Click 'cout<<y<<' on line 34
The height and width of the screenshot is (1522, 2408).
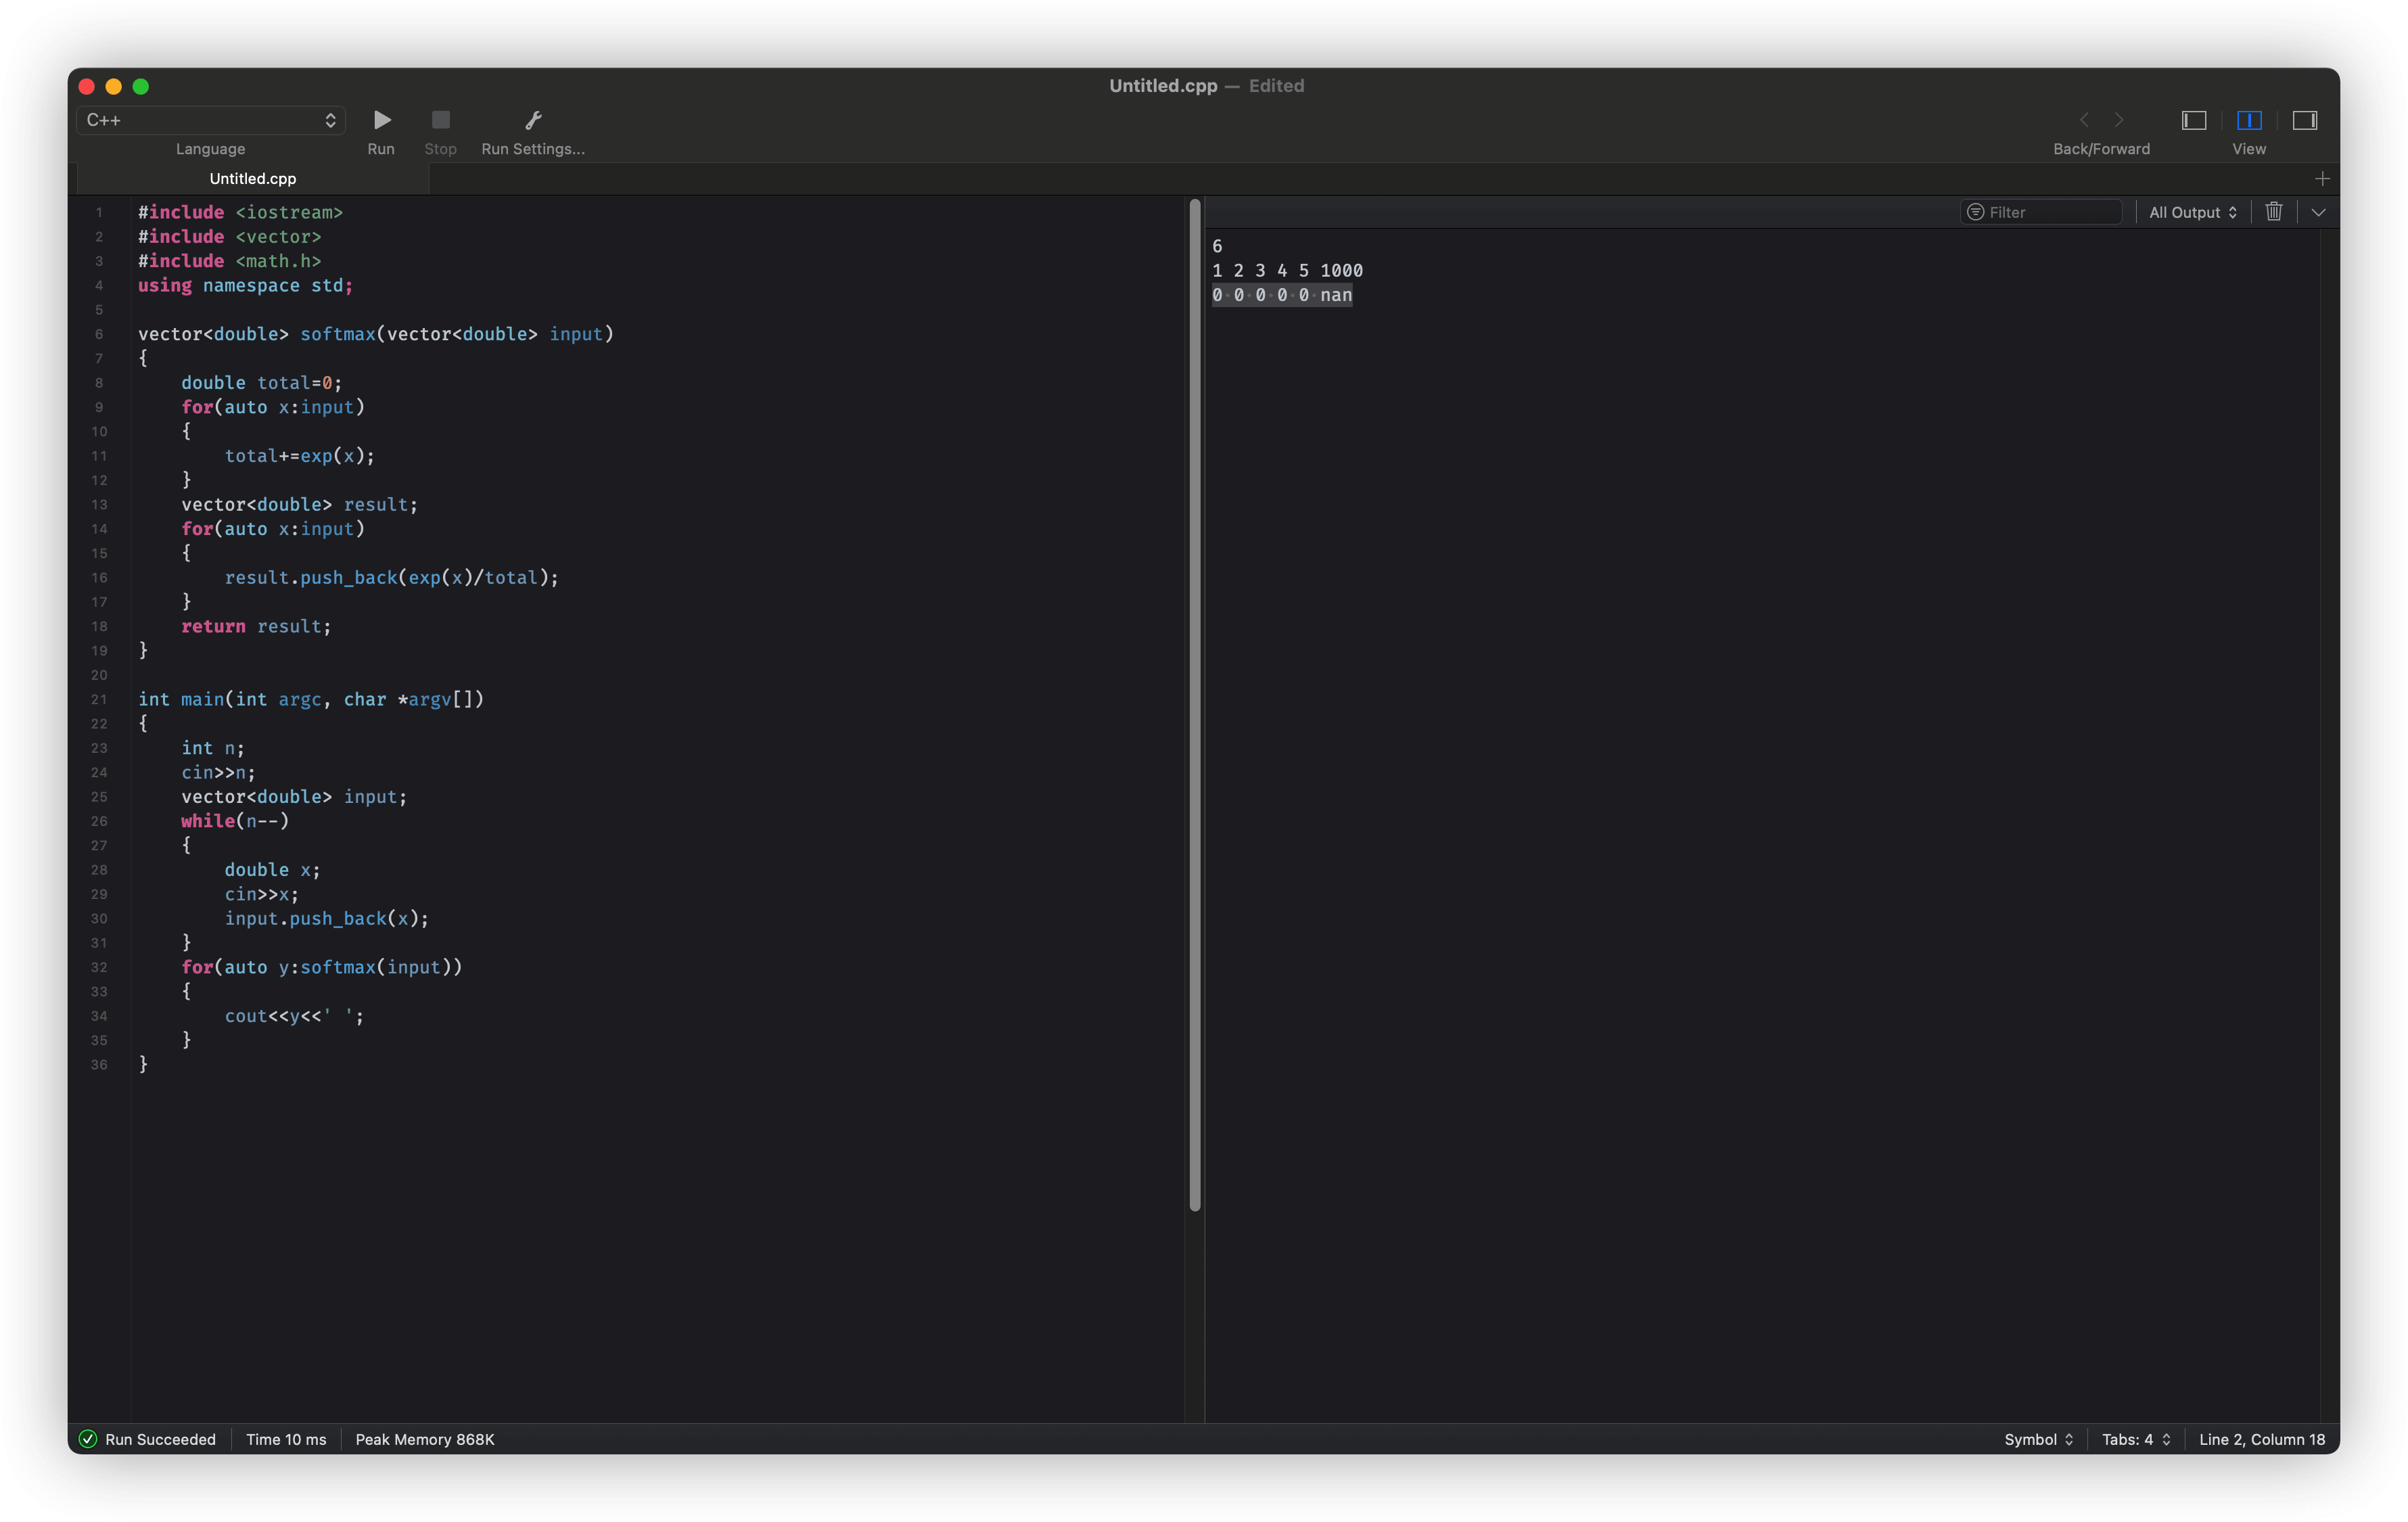pyautogui.click(x=273, y=1016)
